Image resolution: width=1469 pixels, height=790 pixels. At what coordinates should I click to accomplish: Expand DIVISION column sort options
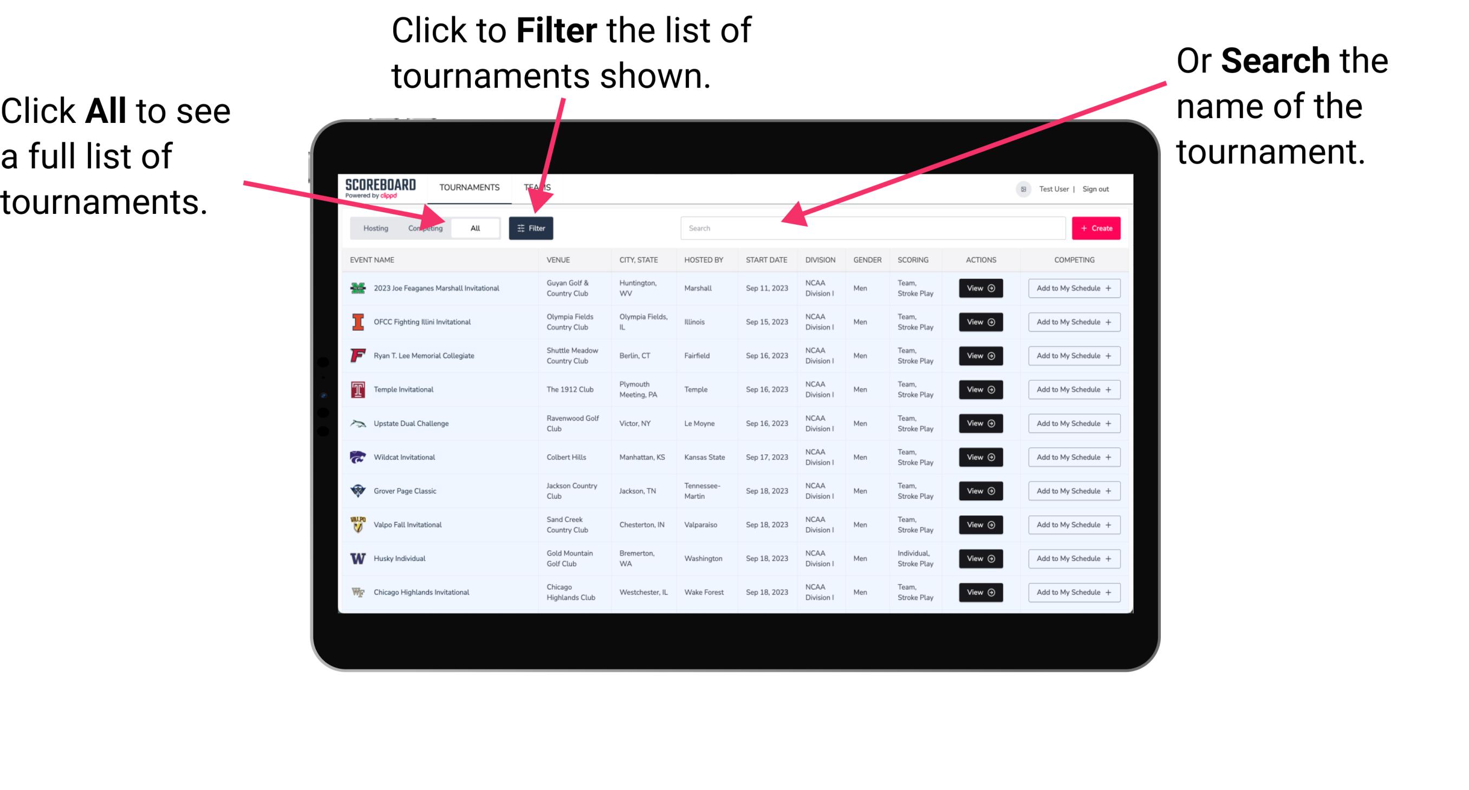click(821, 259)
